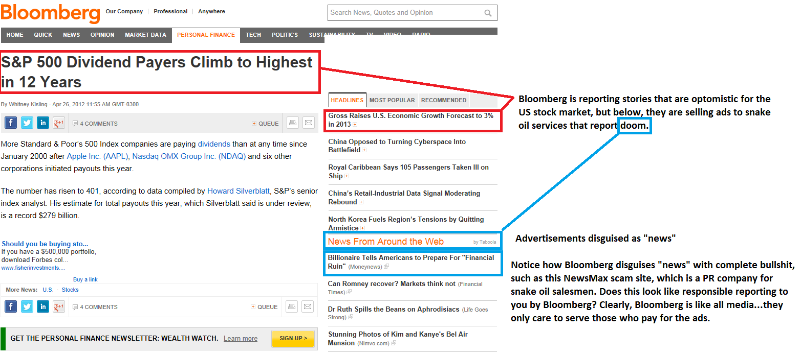Open the QUICK nav section

pos(43,35)
